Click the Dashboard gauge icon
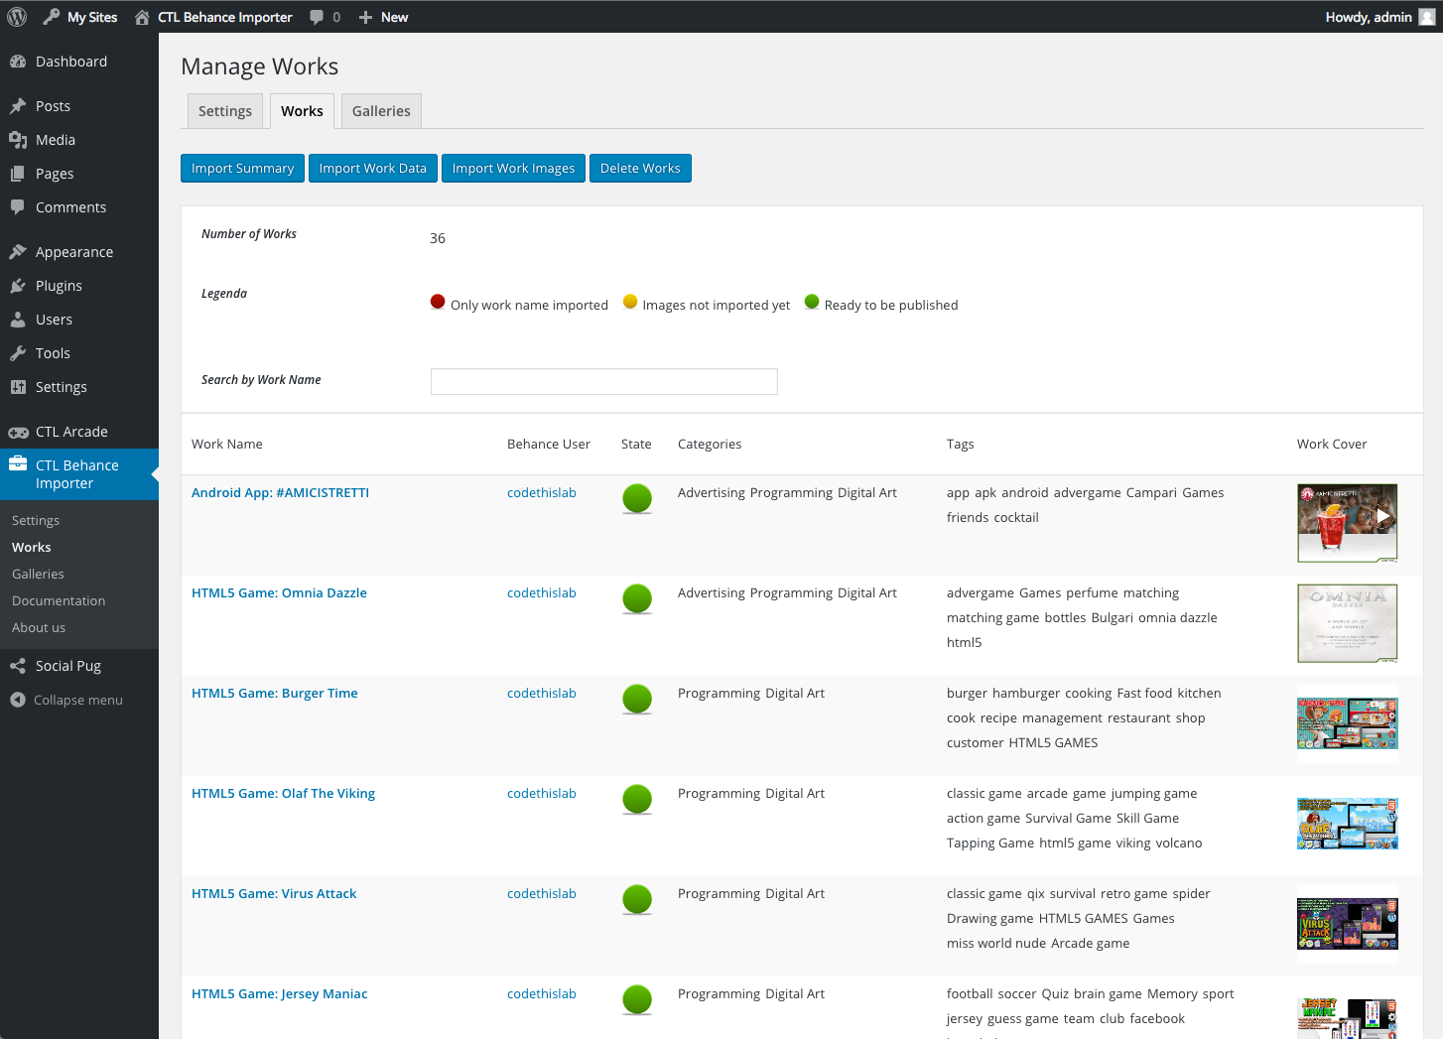Image resolution: width=1443 pixels, height=1039 pixels. (x=18, y=62)
